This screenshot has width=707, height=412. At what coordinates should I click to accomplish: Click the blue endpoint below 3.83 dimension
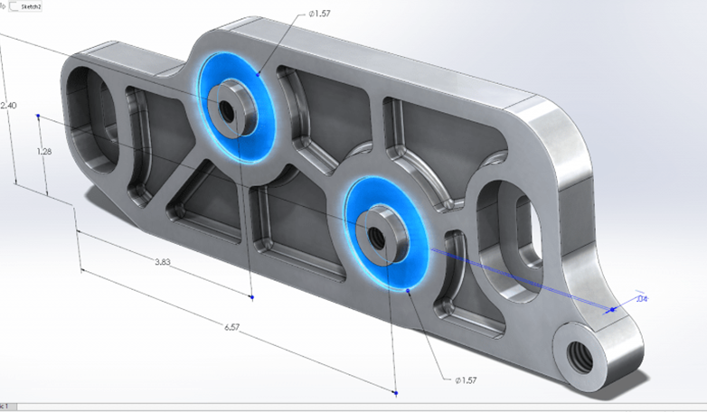[x=252, y=297]
